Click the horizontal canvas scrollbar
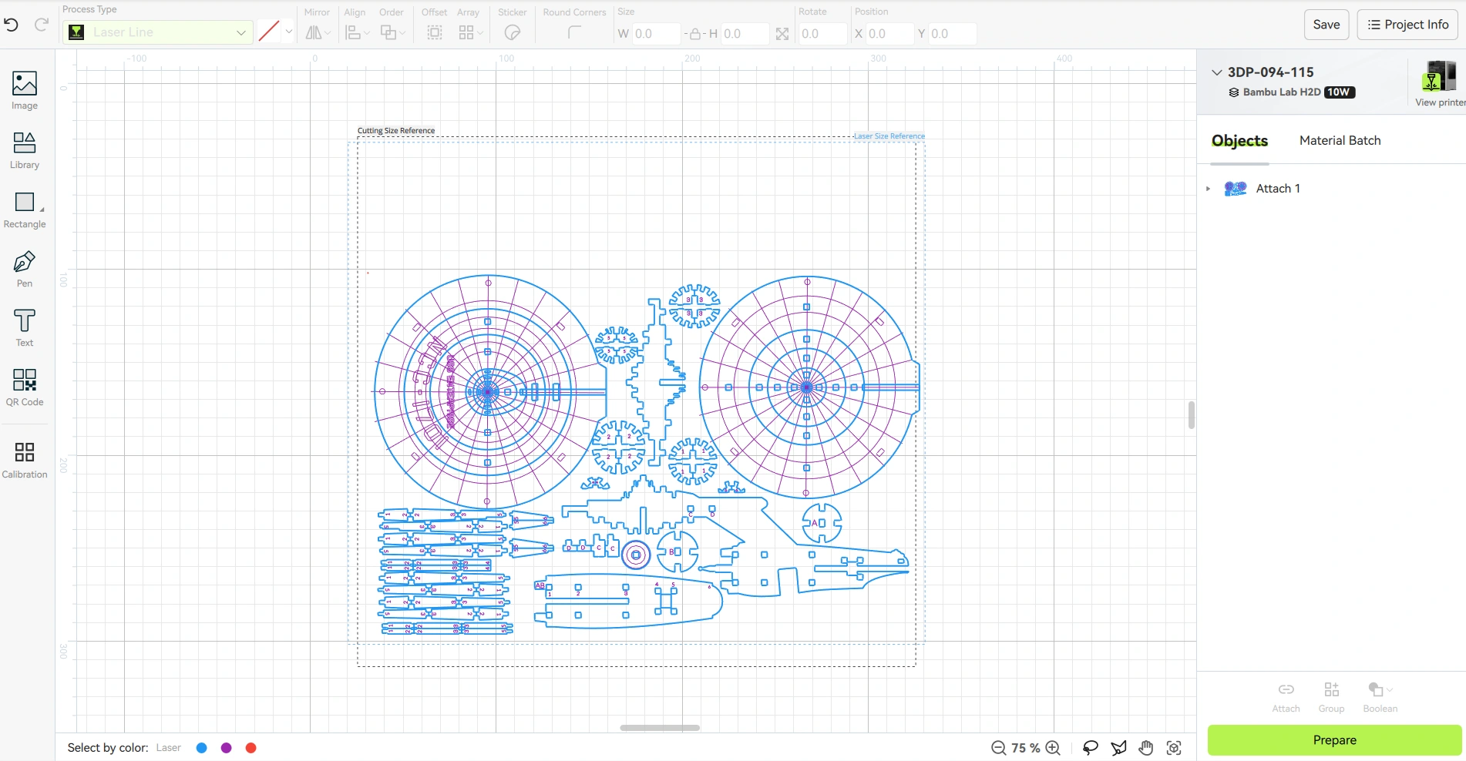1466x761 pixels. pos(660,727)
